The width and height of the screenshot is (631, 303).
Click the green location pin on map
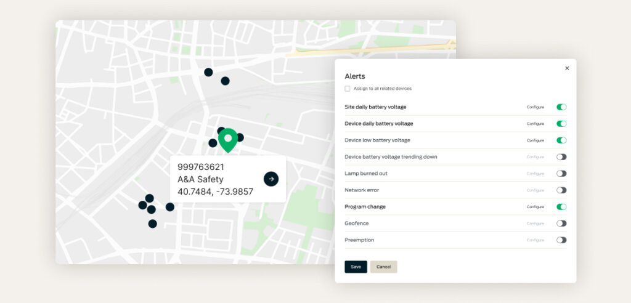point(228,140)
